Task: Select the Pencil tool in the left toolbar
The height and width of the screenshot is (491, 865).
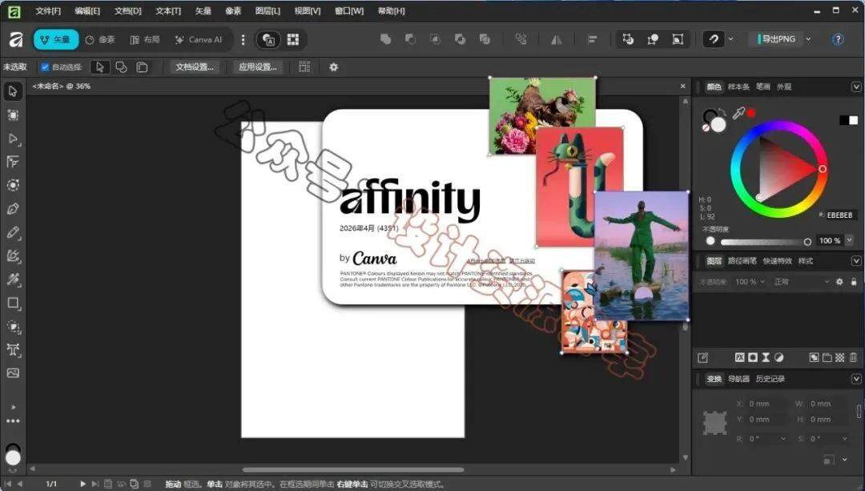Action: point(13,232)
